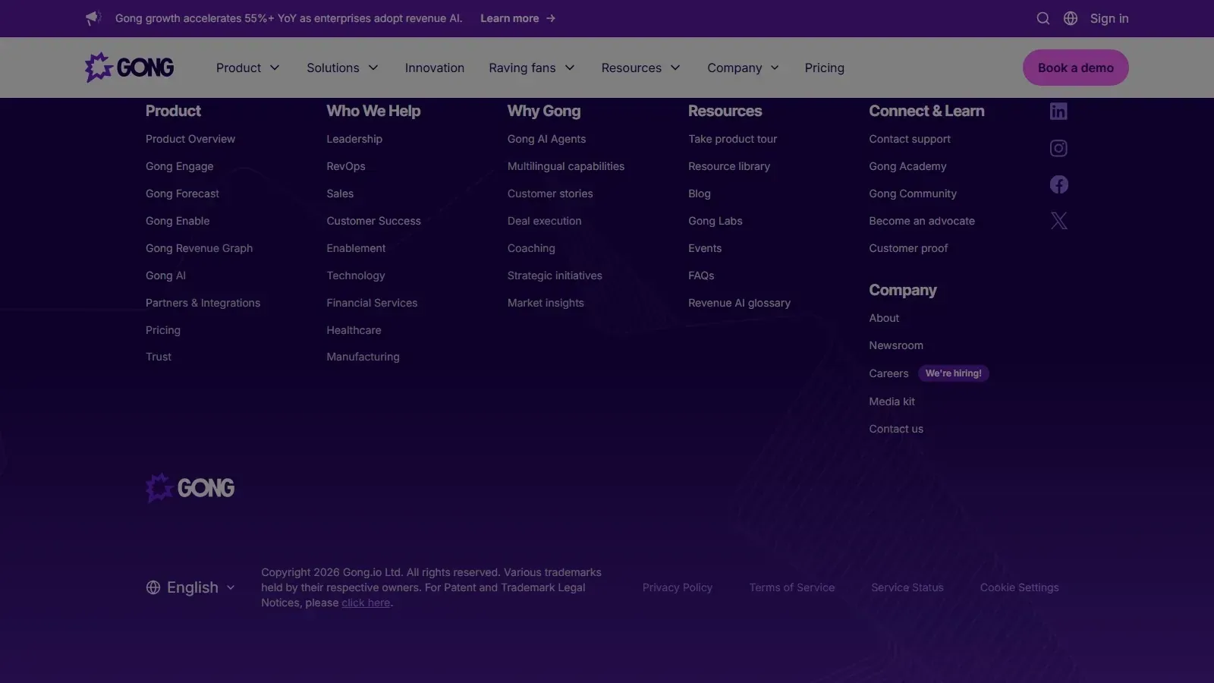The width and height of the screenshot is (1214, 683).
Task: Open Gong's LinkedIn page icon
Action: point(1058,112)
